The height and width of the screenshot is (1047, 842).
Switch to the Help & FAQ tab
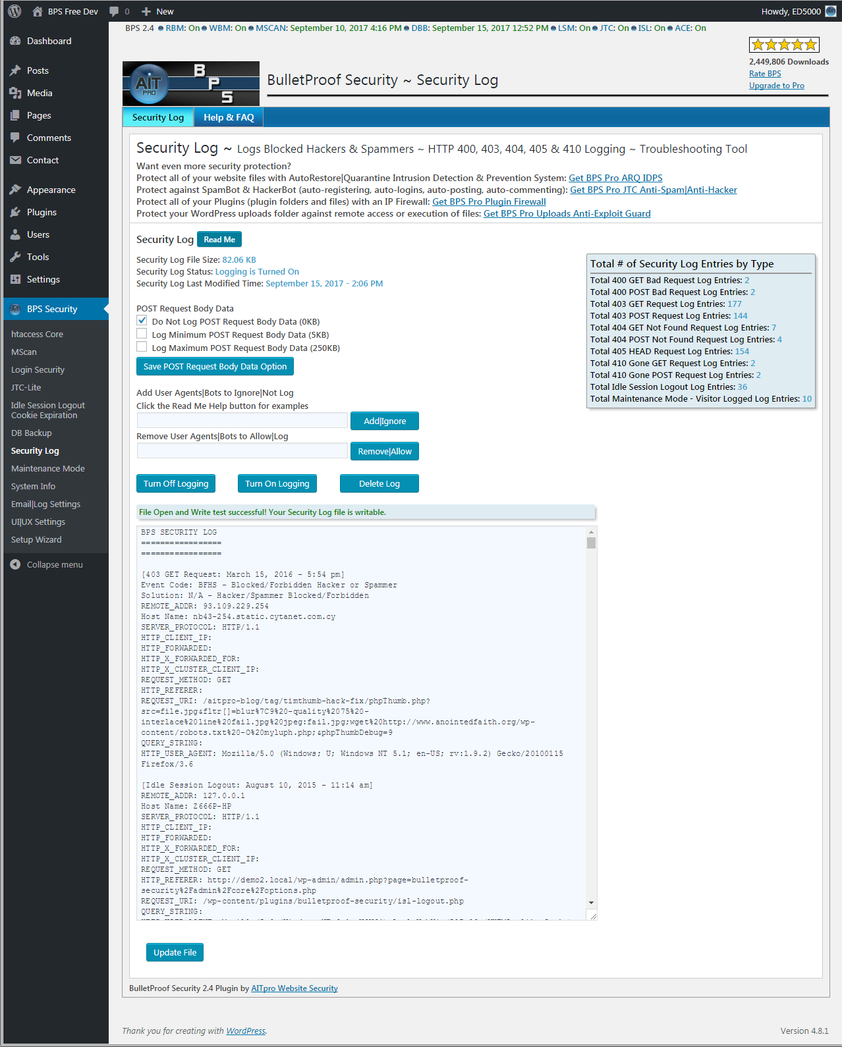click(229, 117)
